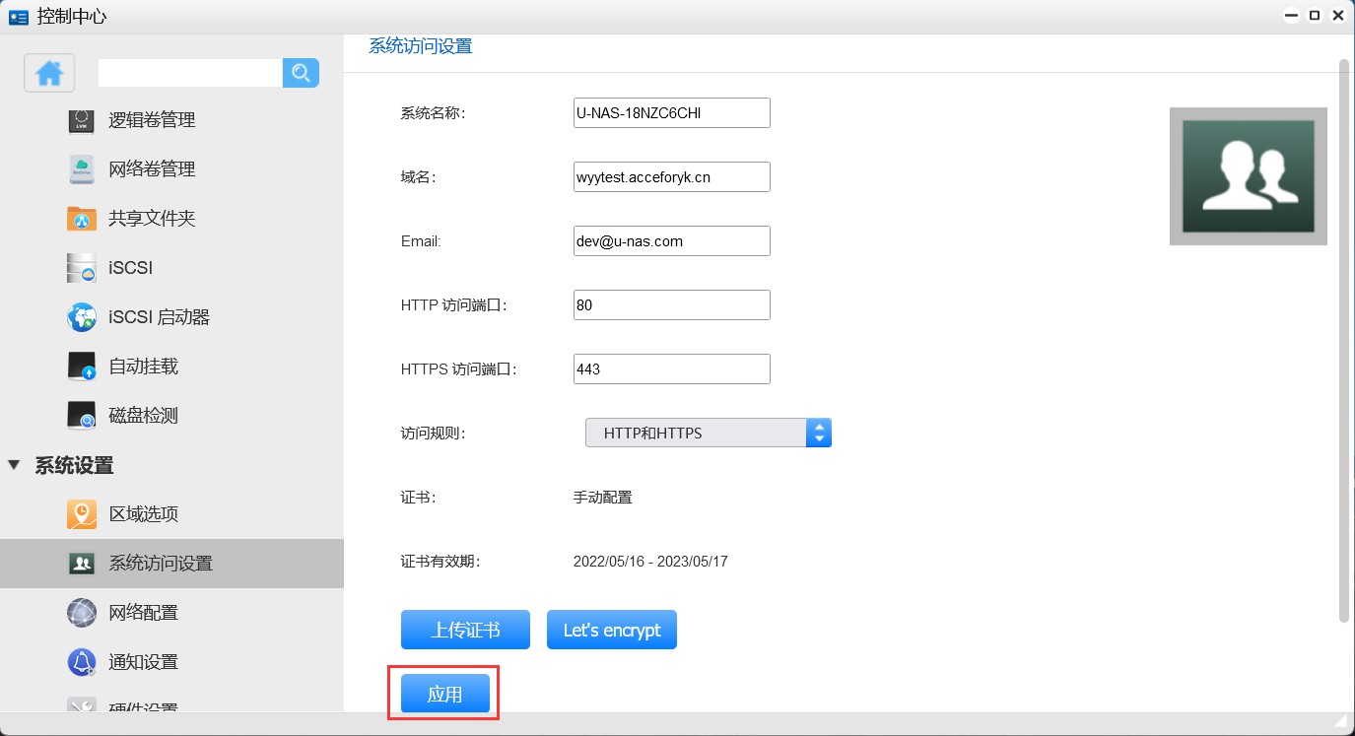Click the 上传证书 button
The width and height of the screenshot is (1355, 736).
[x=465, y=630]
